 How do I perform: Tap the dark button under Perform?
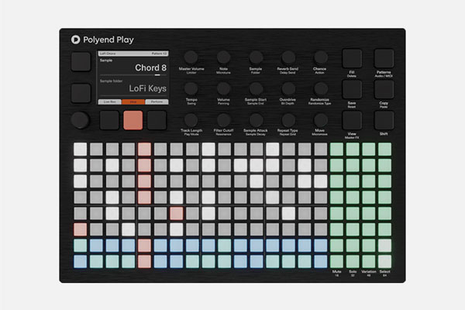tap(157, 120)
